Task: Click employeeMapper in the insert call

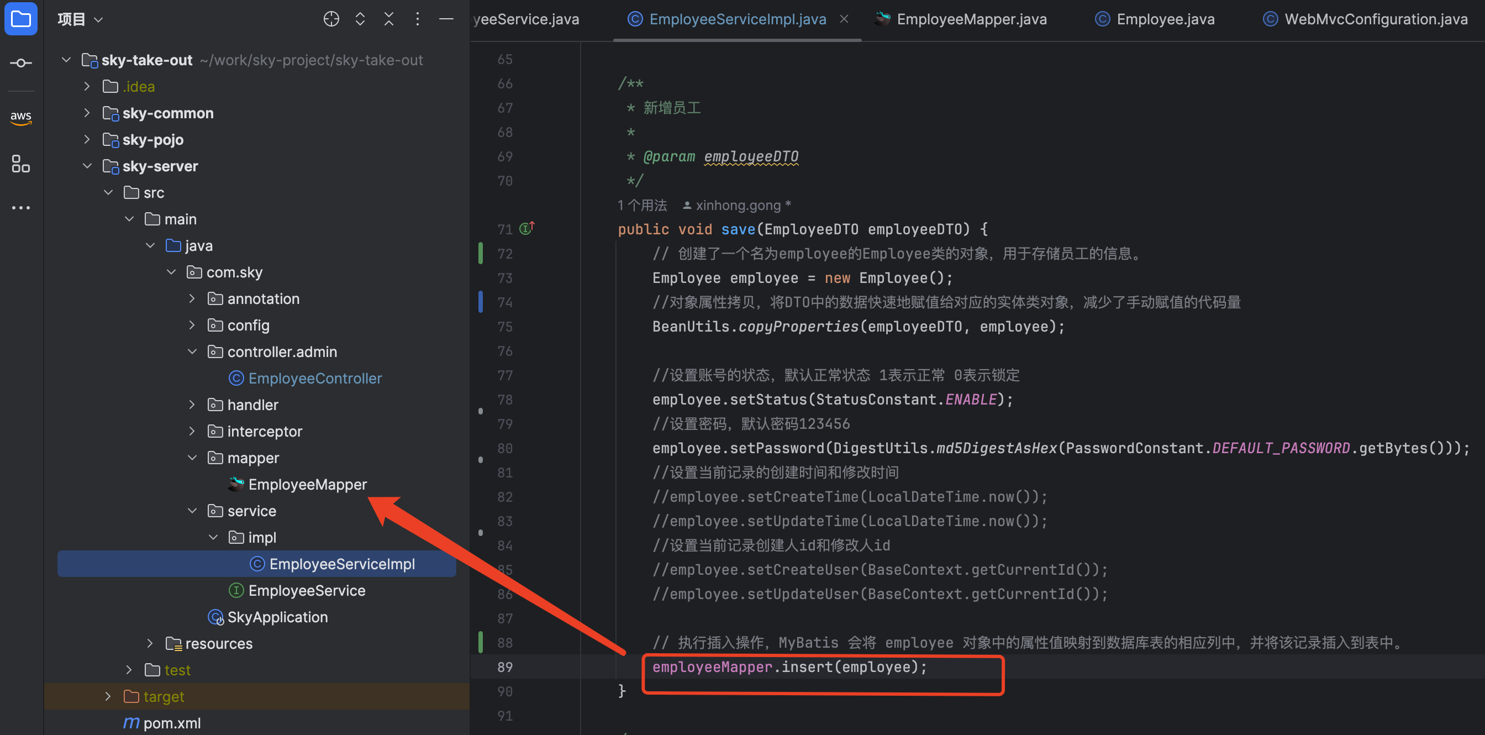Action: pyautogui.click(x=712, y=667)
